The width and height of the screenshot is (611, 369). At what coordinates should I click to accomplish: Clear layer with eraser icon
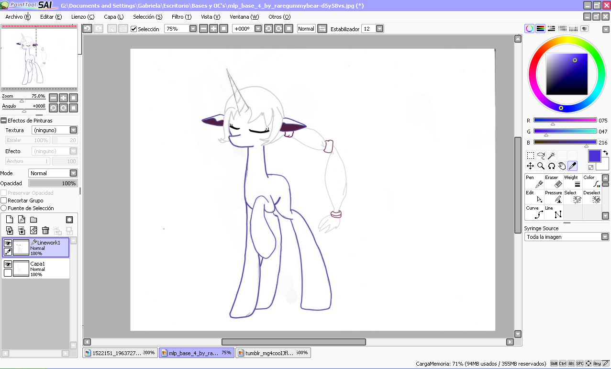coord(33,231)
